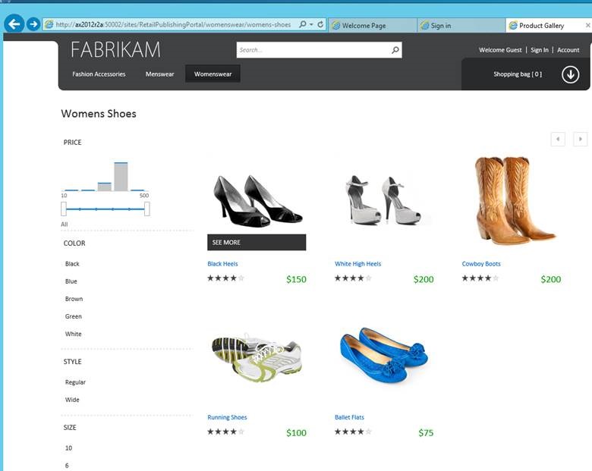Open the Fashion Accessories menu
Image resolution: width=592 pixels, height=471 pixels.
point(99,74)
